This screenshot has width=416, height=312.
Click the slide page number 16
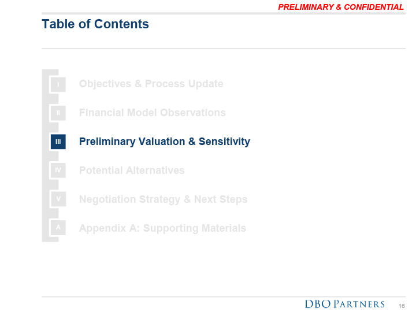[x=402, y=305]
